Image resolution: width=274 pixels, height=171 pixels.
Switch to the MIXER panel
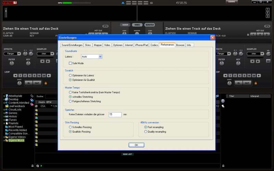tap(125, 25)
